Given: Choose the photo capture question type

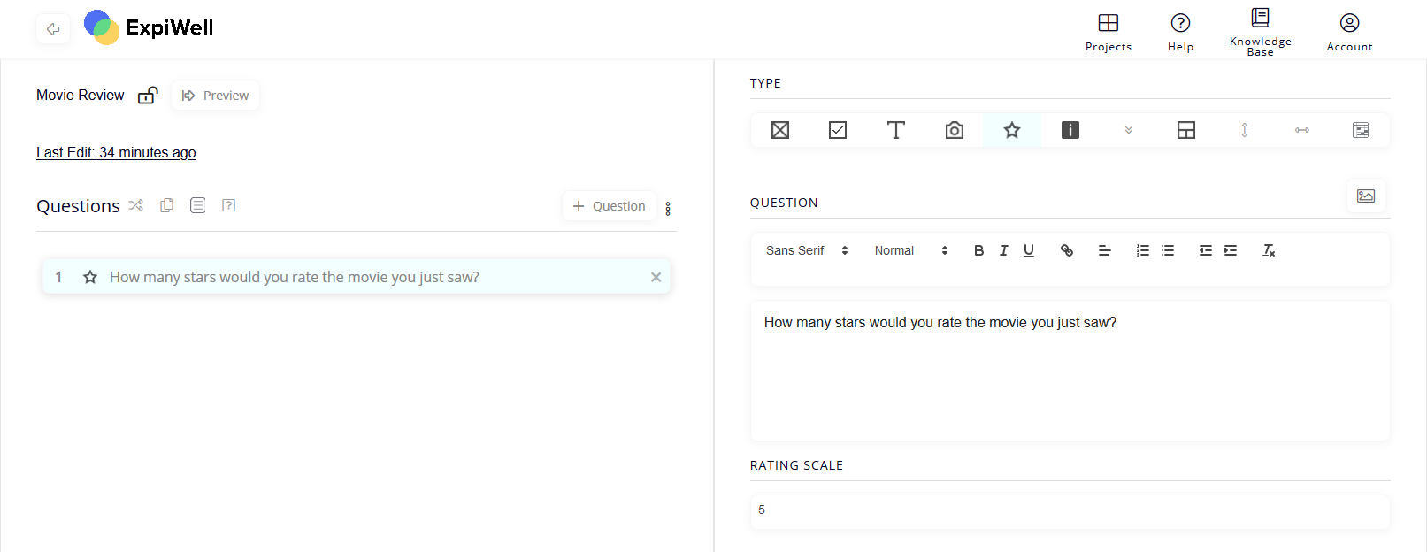Looking at the screenshot, I should click(954, 130).
